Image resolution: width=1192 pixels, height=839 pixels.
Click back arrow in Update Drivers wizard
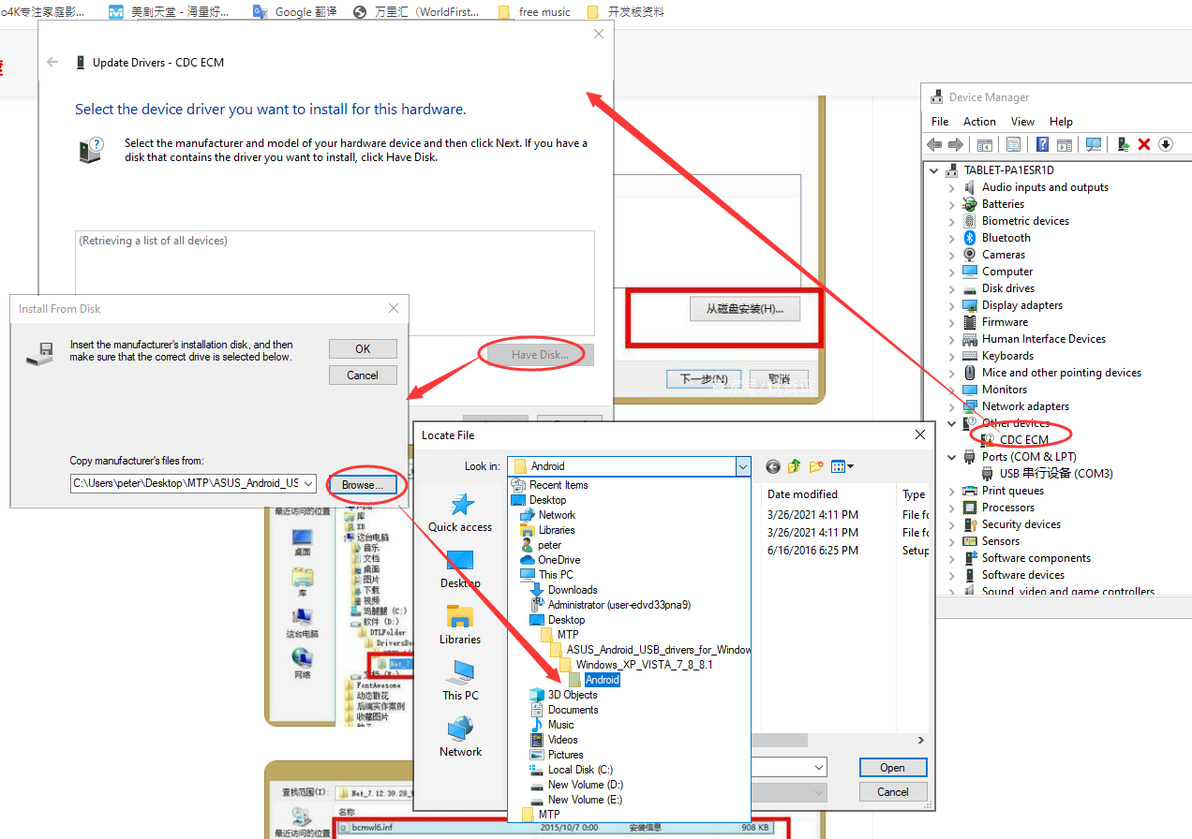coord(53,63)
